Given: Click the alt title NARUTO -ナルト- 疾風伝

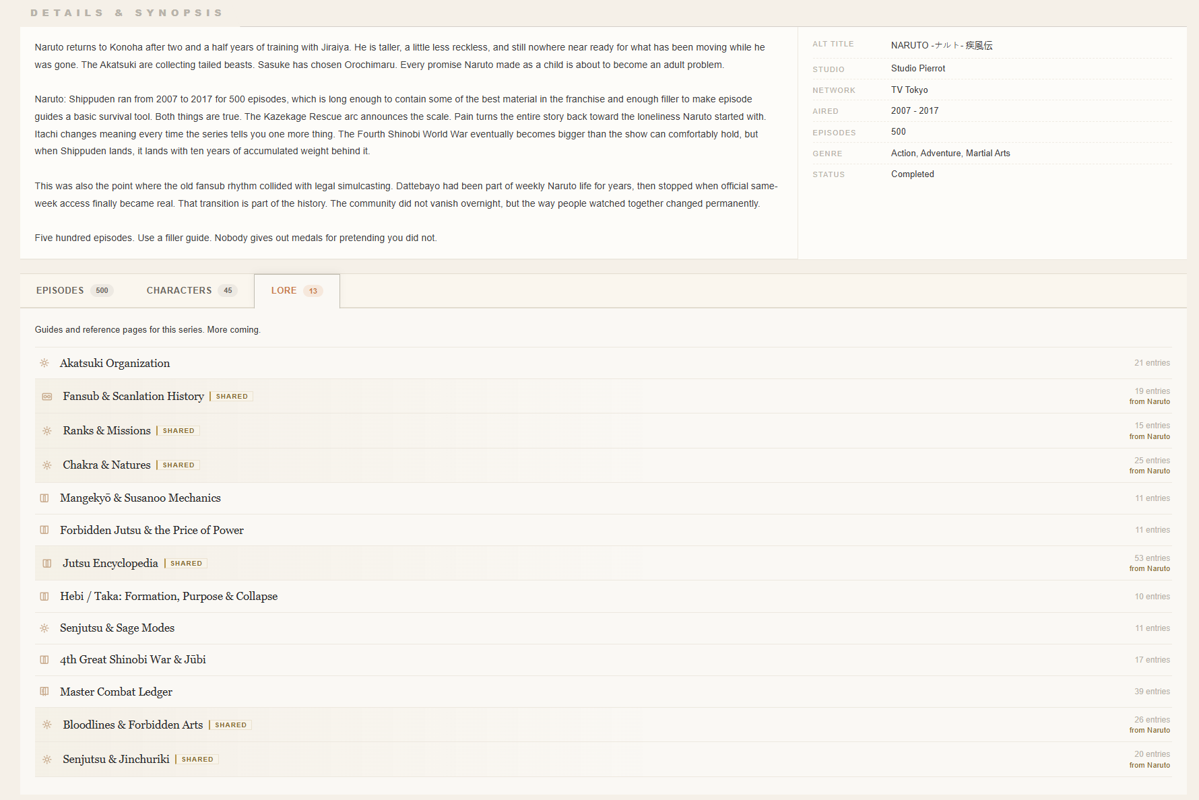Looking at the screenshot, I should [942, 45].
